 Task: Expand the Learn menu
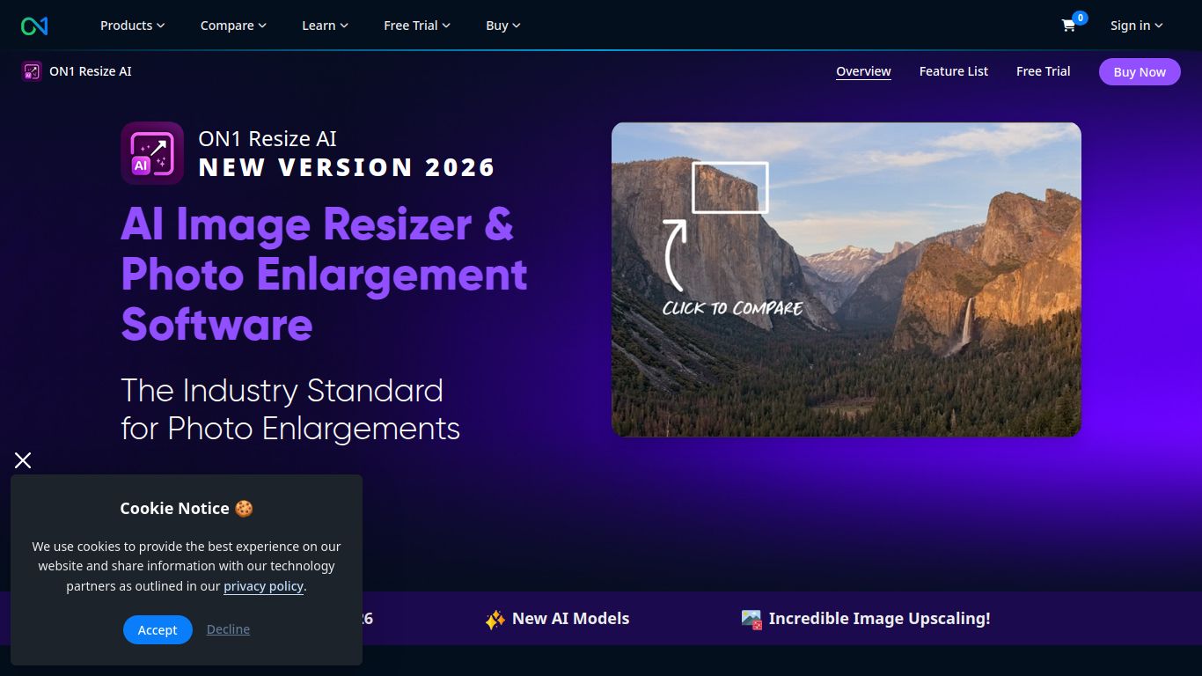pos(325,26)
